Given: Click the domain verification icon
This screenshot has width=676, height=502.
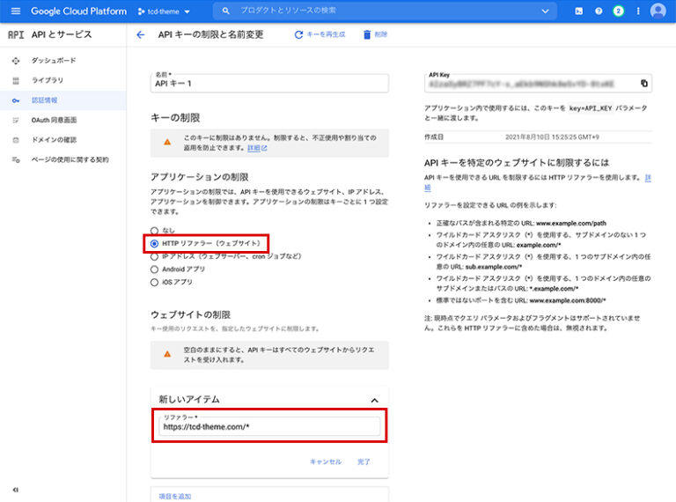Looking at the screenshot, I should click(16, 140).
